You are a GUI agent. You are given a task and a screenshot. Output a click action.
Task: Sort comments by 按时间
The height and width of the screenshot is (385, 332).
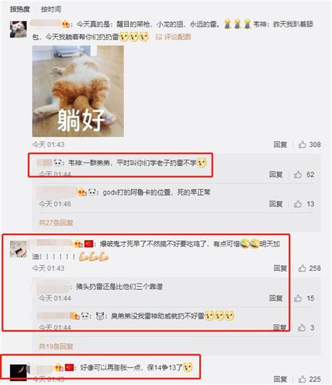tap(51, 9)
